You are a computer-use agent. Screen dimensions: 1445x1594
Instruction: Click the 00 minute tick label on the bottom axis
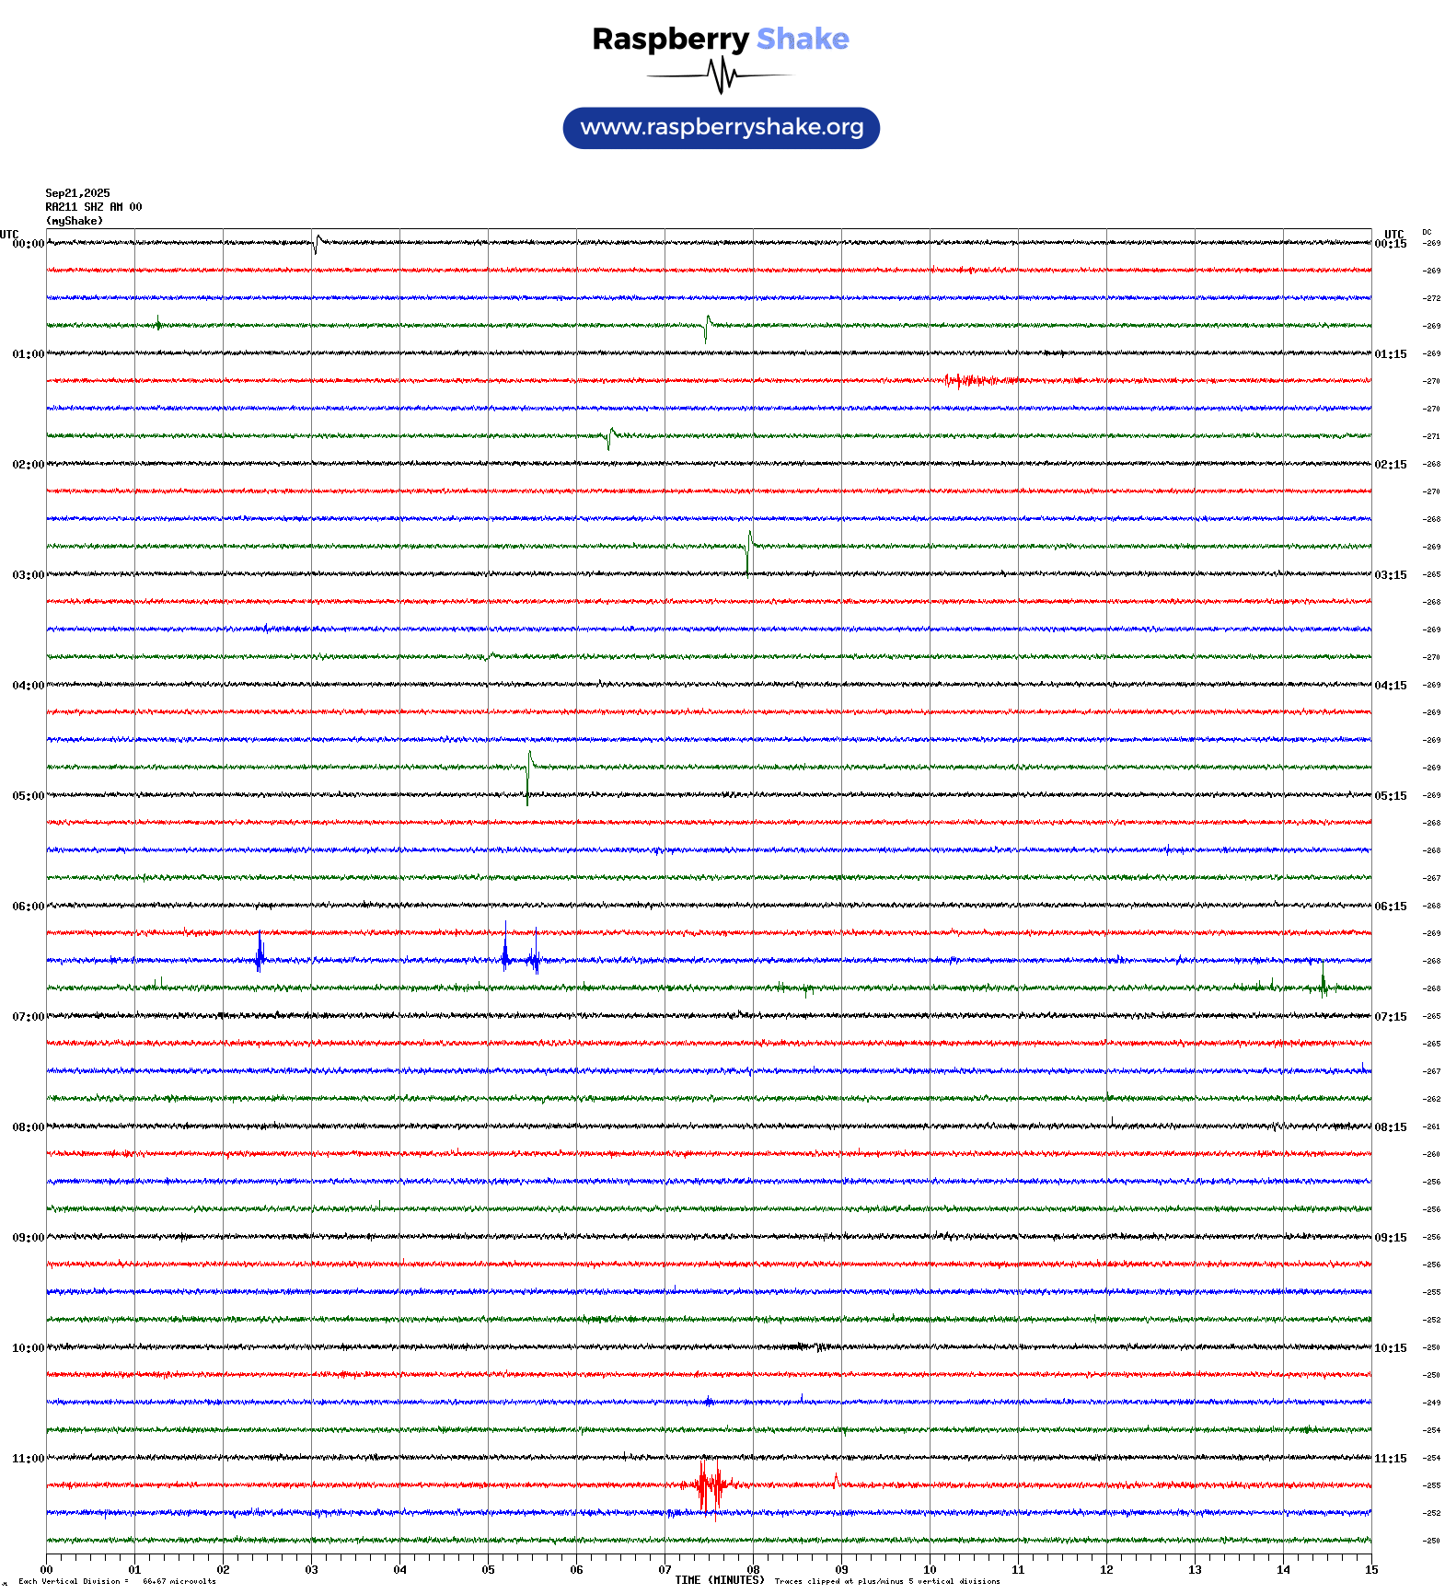coord(47,1570)
